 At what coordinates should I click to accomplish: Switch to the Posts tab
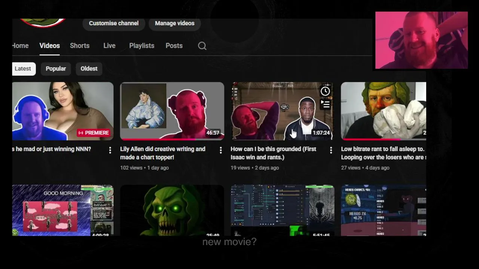(x=174, y=46)
